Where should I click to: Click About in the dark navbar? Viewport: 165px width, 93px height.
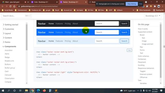[x=75, y=24]
